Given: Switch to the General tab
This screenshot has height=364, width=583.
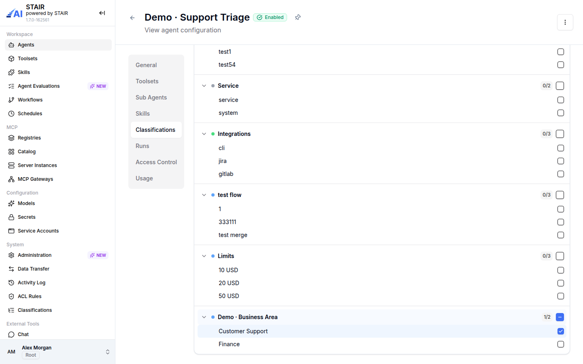Looking at the screenshot, I should 156,65.
